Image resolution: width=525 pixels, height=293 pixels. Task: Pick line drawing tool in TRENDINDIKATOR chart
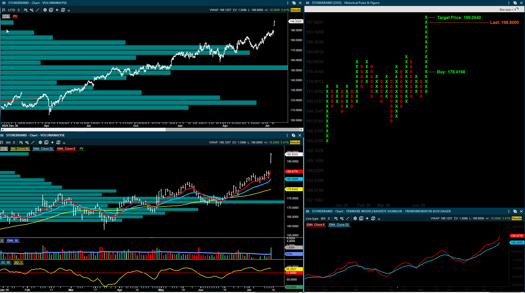pos(348,218)
